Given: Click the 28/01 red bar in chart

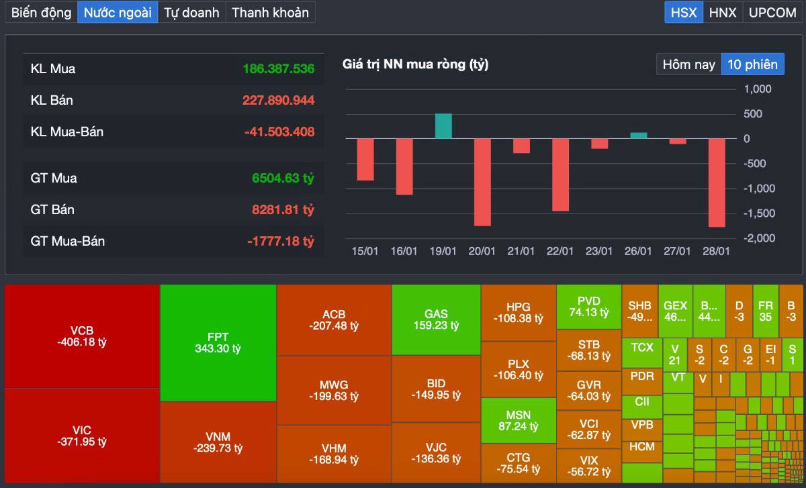Looking at the screenshot, I should 716,183.
